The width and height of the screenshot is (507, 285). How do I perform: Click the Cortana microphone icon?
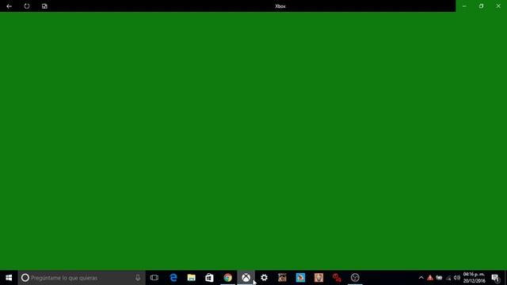click(138, 278)
